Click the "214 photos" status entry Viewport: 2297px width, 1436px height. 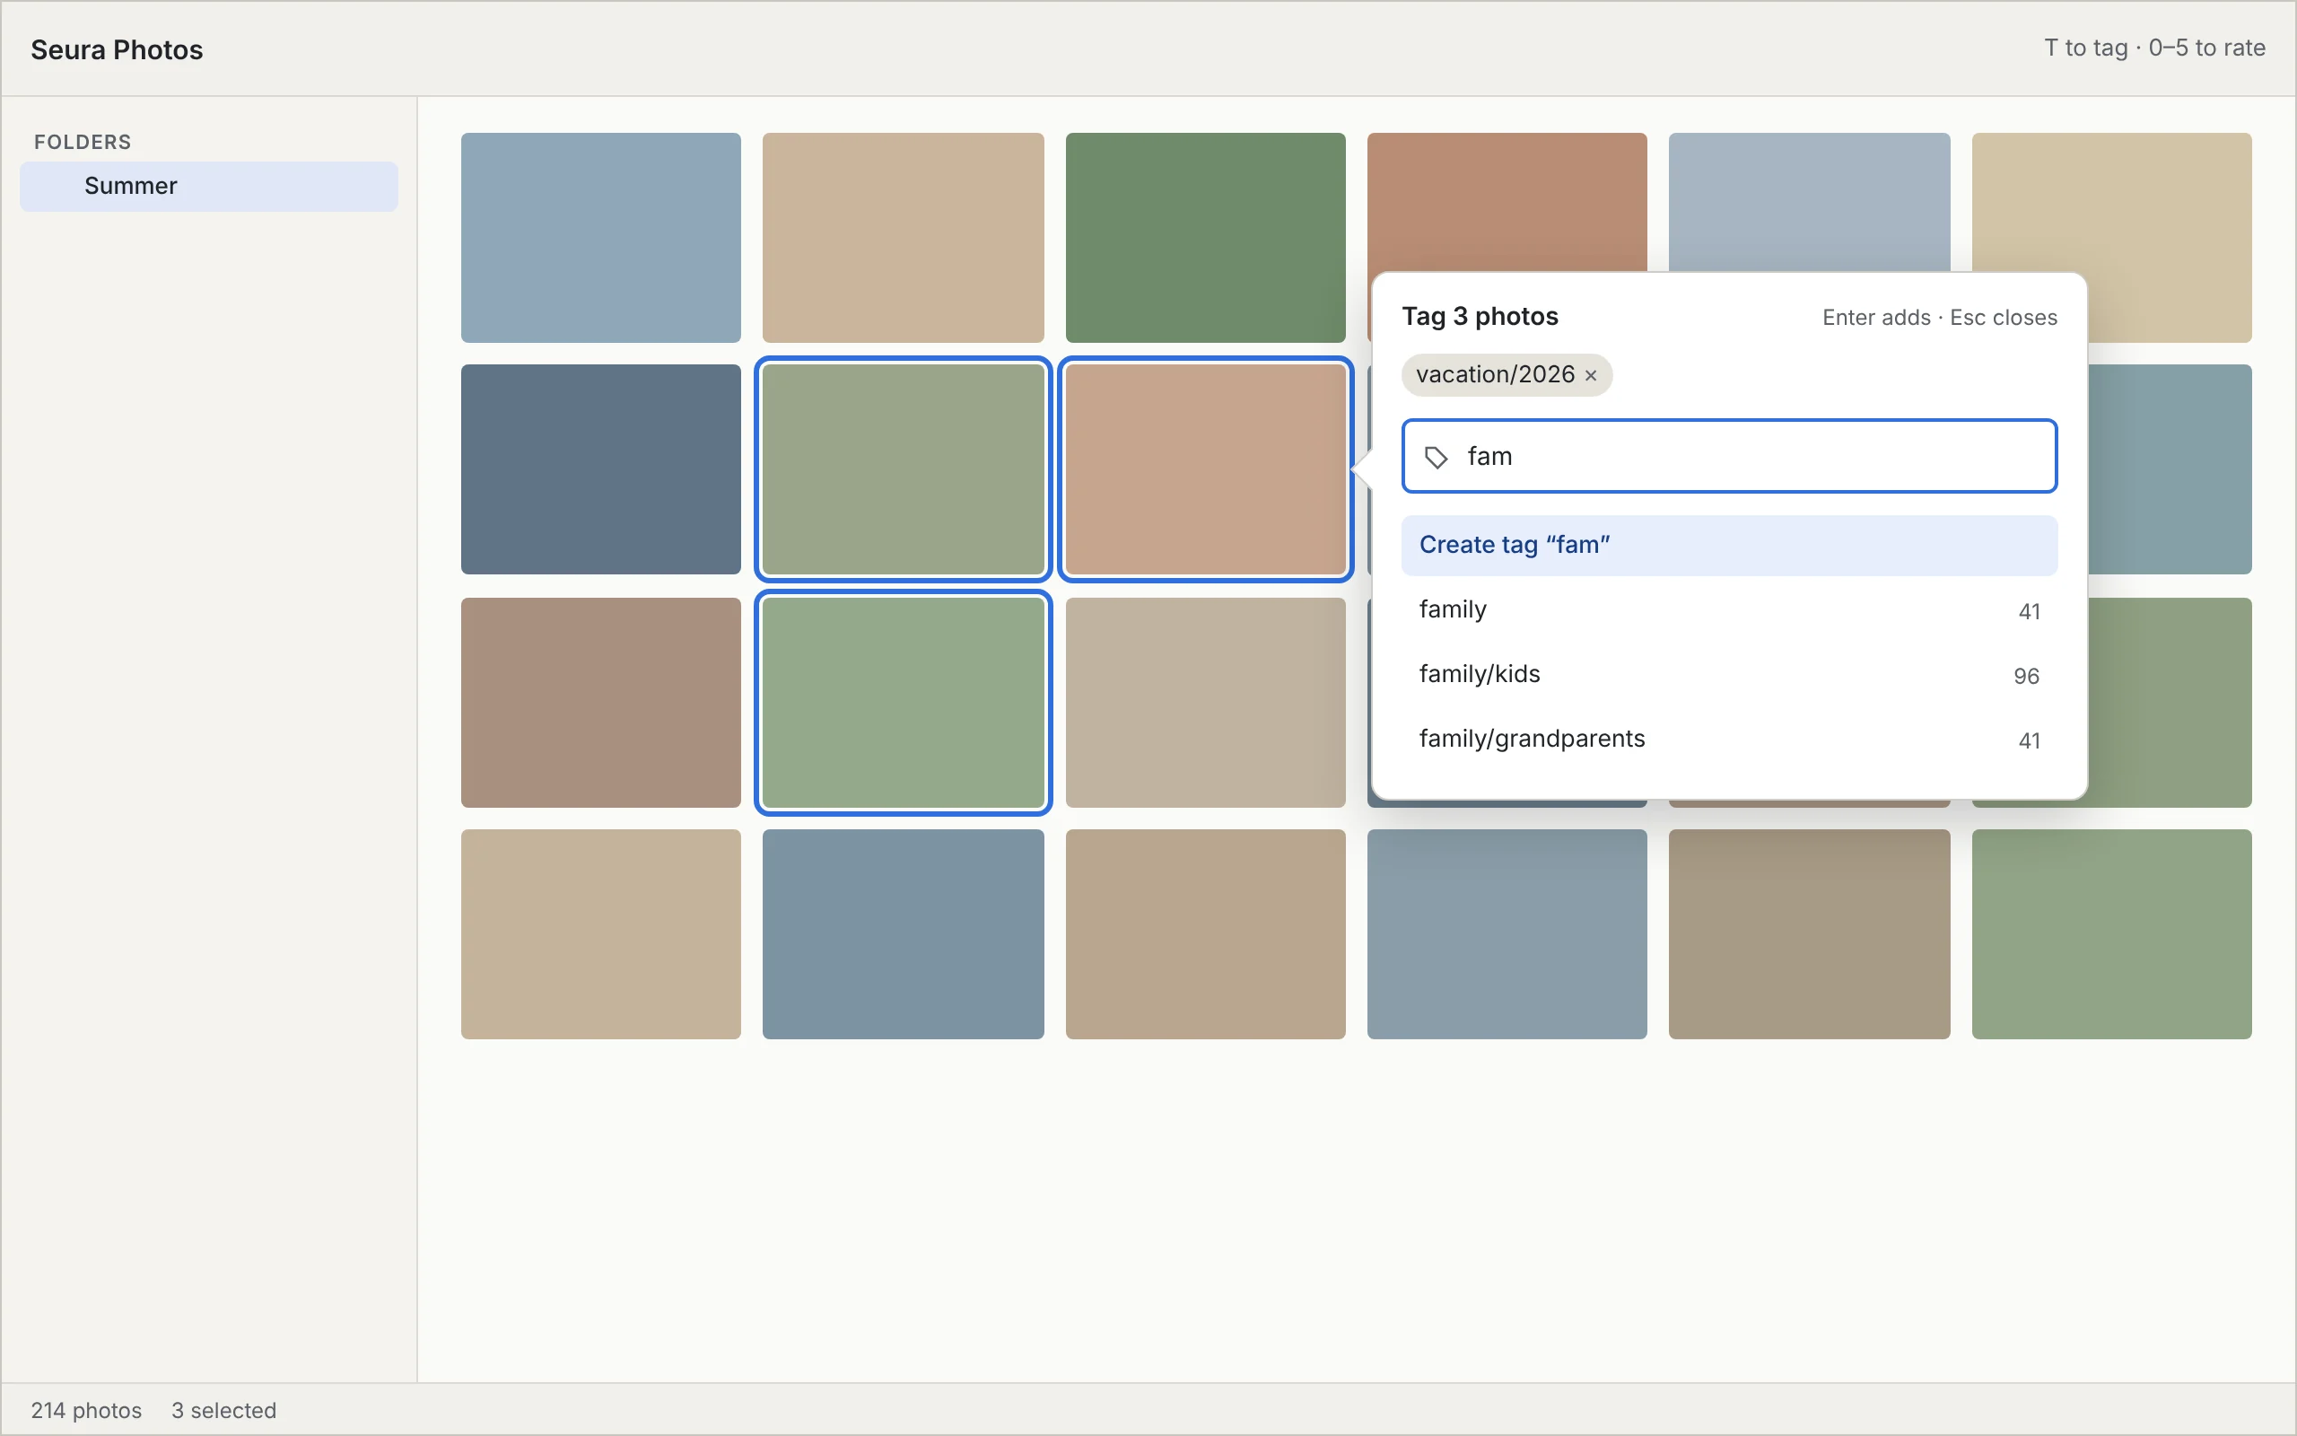click(86, 1410)
